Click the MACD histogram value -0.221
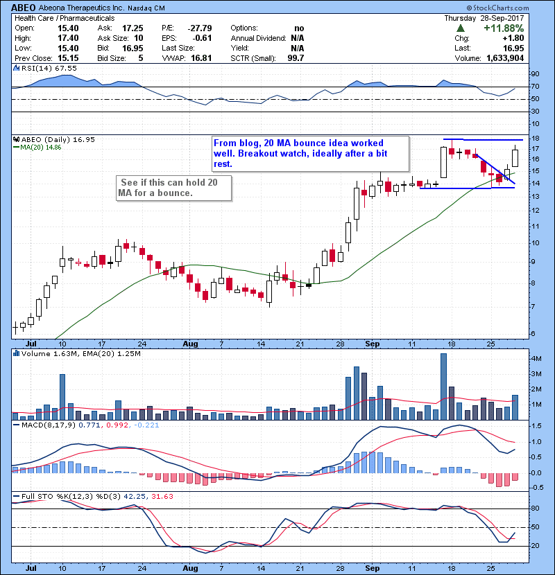This screenshot has width=555, height=575. pos(146,425)
